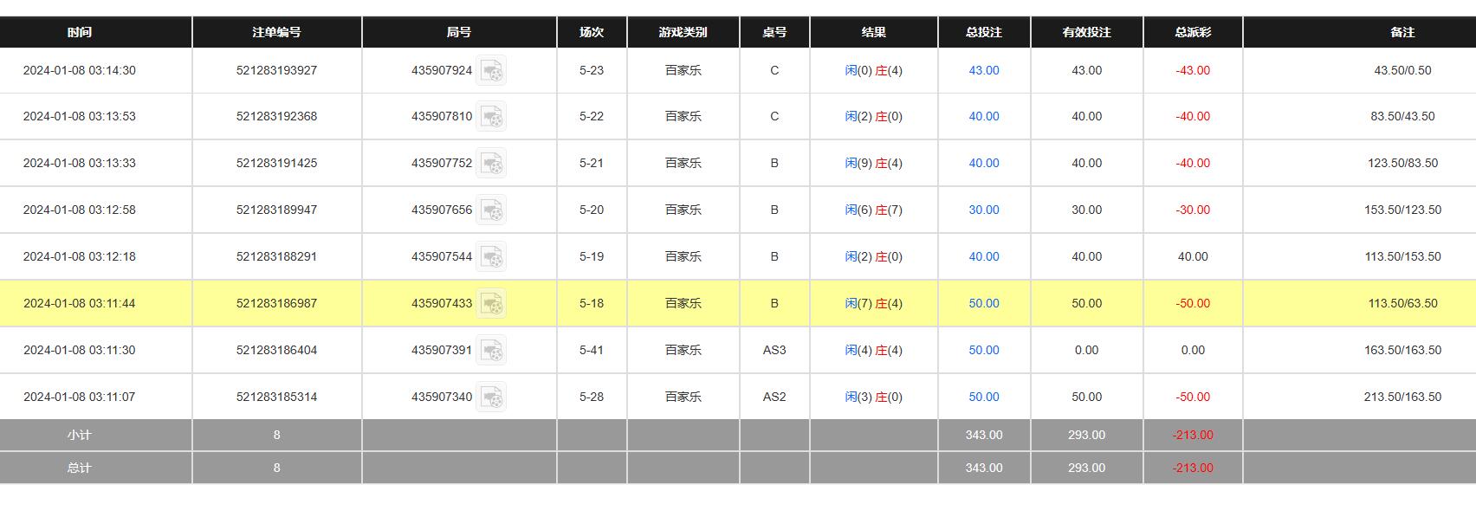Click bet number 521283189947
1476x517 pixels.
[x=276, y=210]
